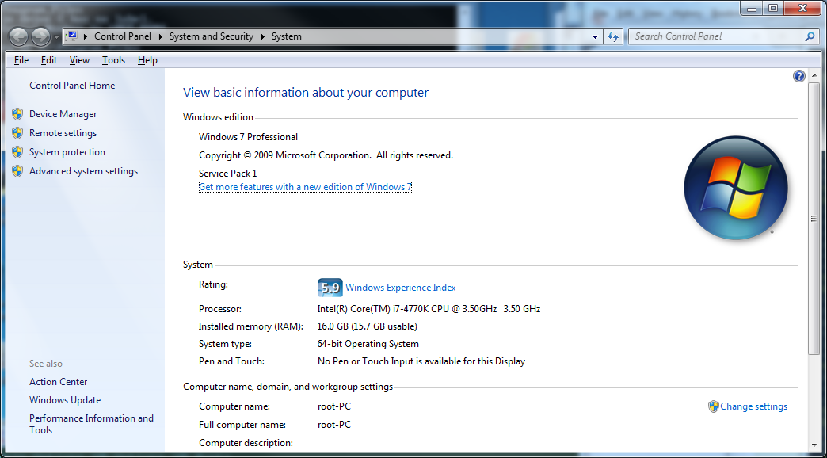The width and height of the screenshot is (827, 458).
Task: Click the shield icon beside Device Manager
Action: pos(17,114)
